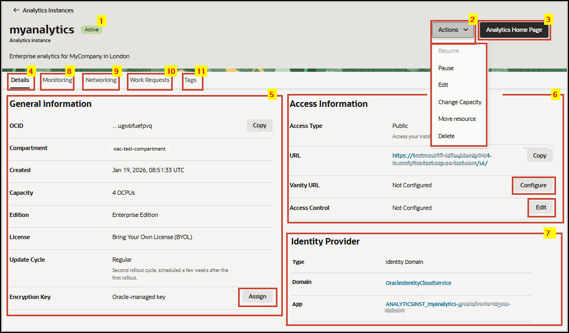Click the Access Control 'Not Configured' value
Image resolution: width=569 pixels, height=333 pixels.
pos(412,208)
